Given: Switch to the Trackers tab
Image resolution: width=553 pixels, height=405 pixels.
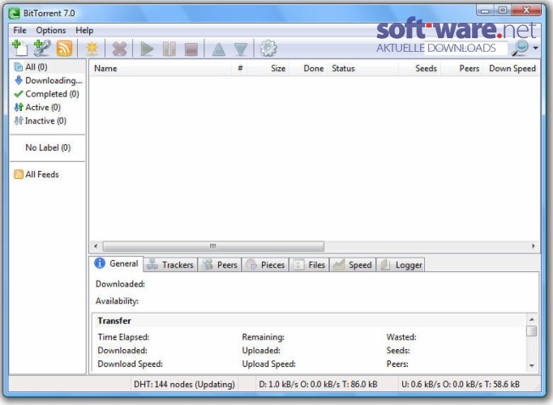Looking at the screenshot, I should tap(170, 265).
